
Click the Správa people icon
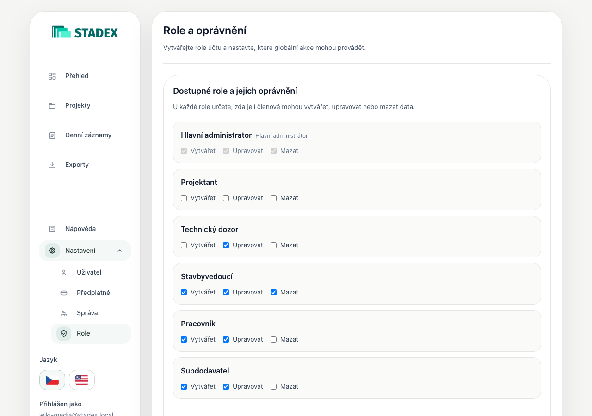64,313
